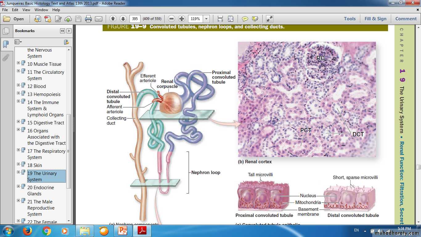Select the fit one full page icon
421x237 pixels.
tap(231, 19)
